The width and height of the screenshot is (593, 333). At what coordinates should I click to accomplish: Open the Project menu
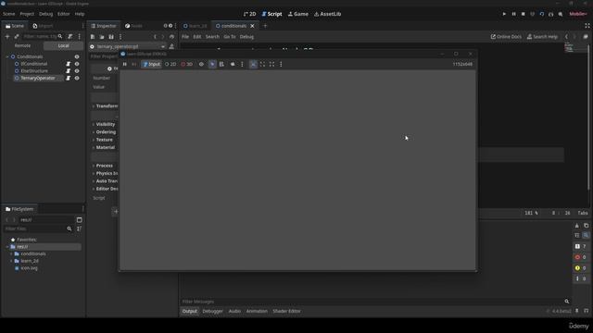tap(27, 14)
